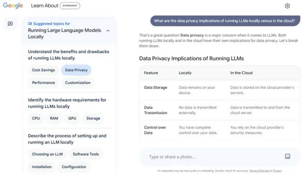303x175 pixels.
Task: Click the Google logo
Action: pyautogui.click(x=13, y=6)
